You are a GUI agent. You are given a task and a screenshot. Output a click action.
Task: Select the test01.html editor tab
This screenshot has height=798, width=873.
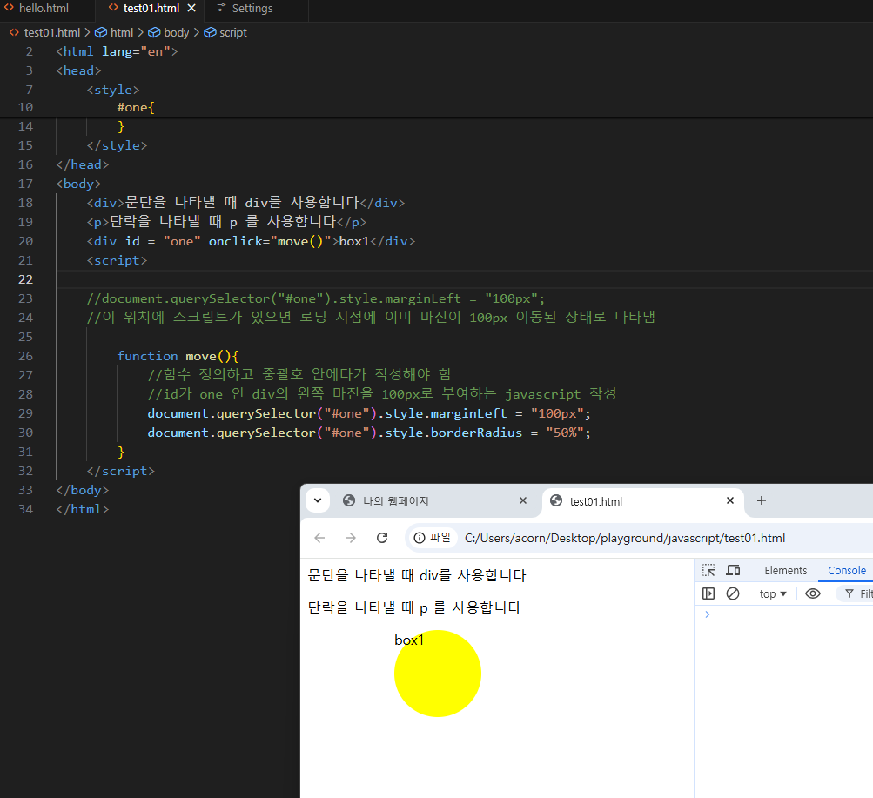click(x=151, y=9)
